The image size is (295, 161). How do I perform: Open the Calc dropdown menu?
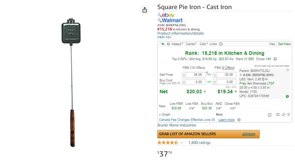click(204, 44)
